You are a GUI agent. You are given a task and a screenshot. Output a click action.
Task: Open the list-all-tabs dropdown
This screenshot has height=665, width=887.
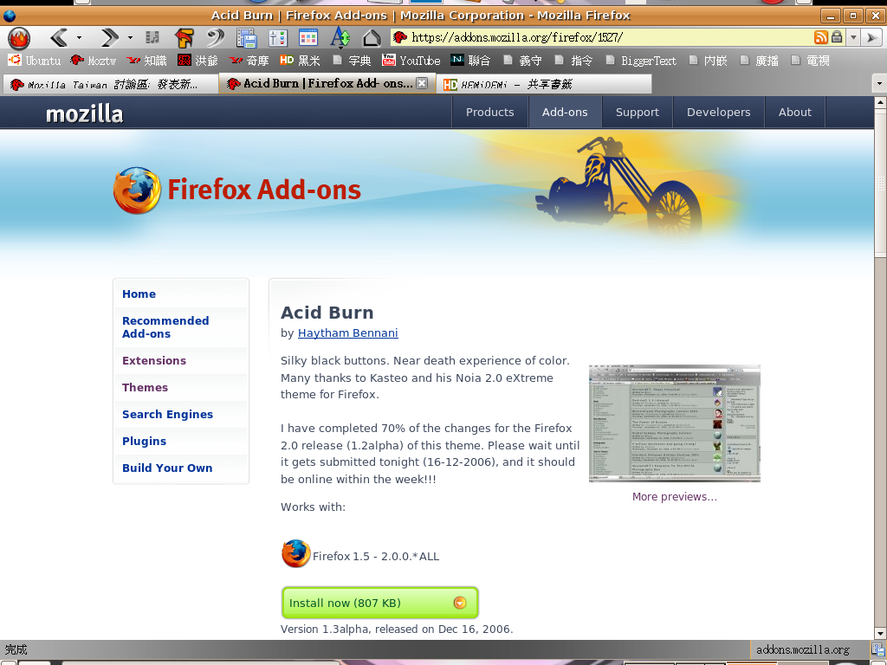point(878,84)
